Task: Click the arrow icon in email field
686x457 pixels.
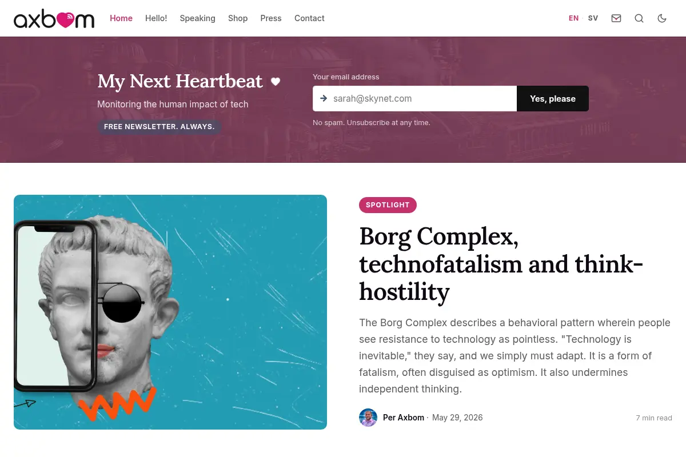Action: [324, 98]
